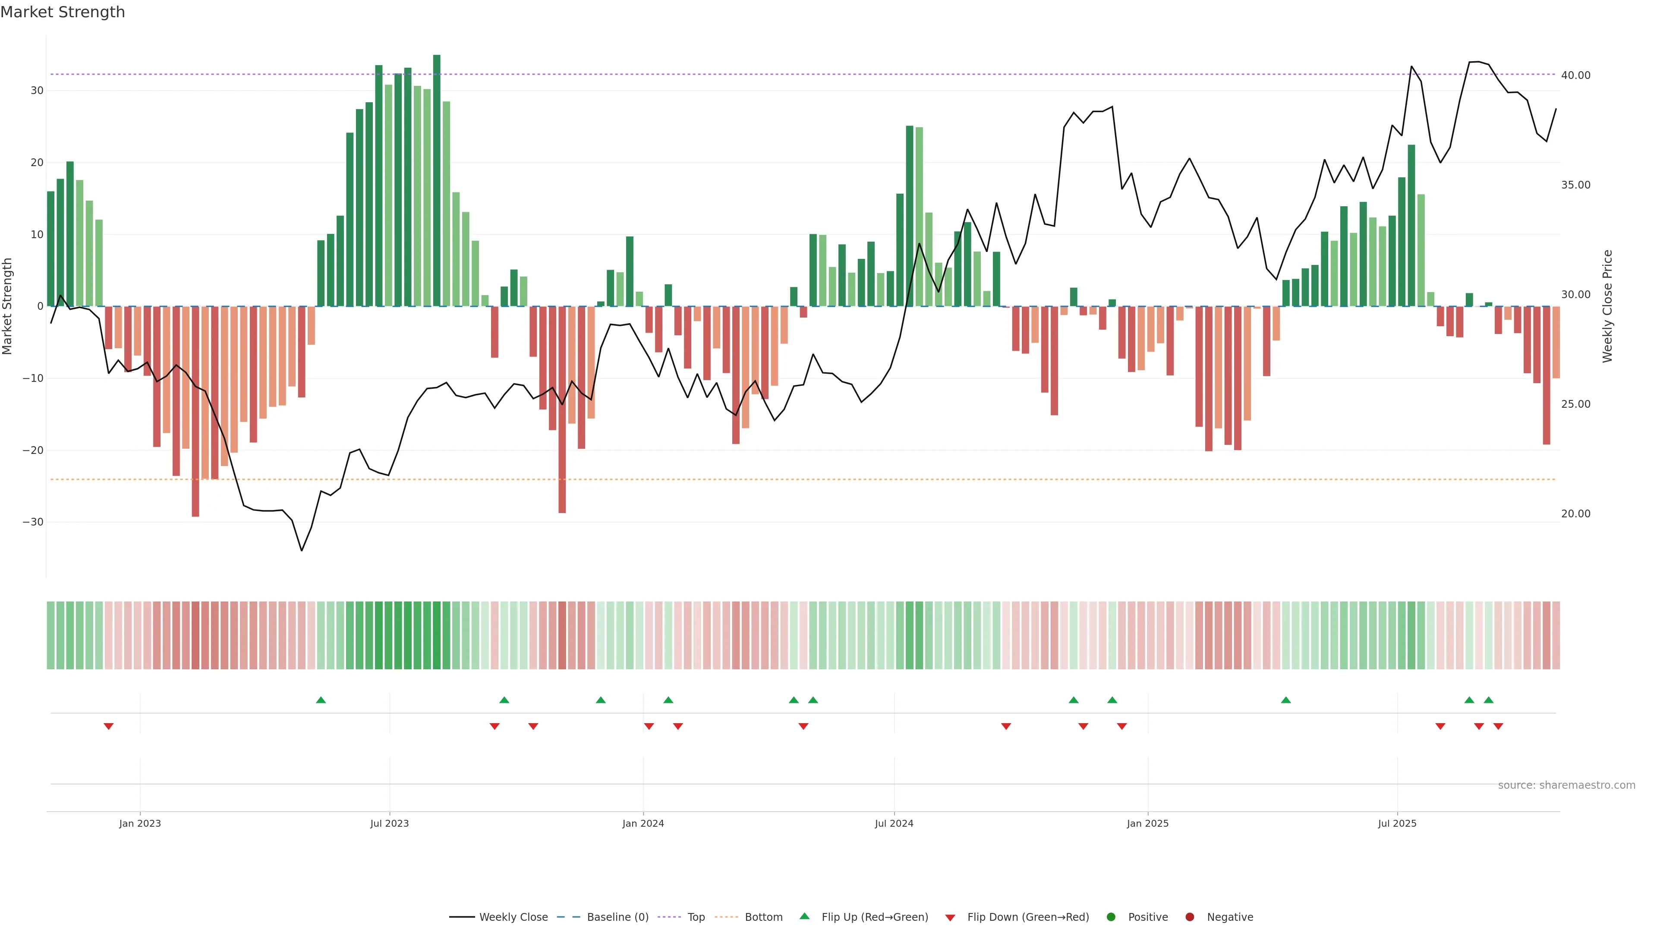Click the Weekly Close Price axis title
The image size is (1657, 932).
tap(1607, 306)
